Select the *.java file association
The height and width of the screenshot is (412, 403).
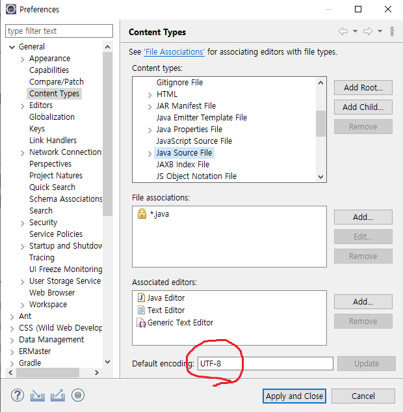[x=159, y=214]
